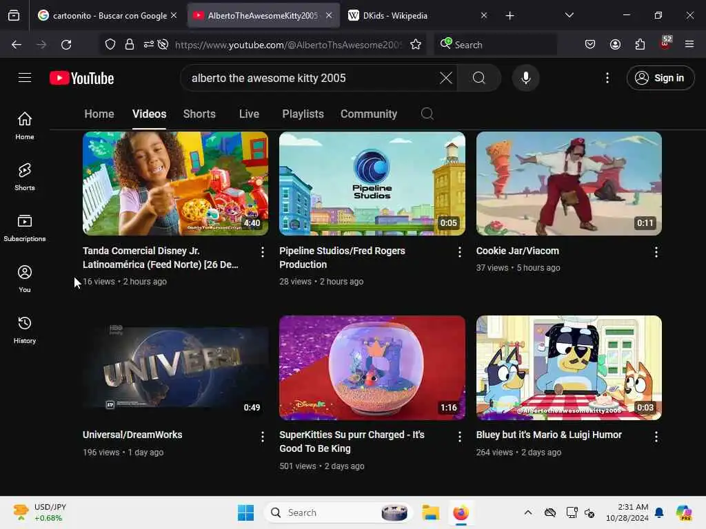Screen dimensions: 706x529
Task: Click the YouTube logo
Action: click(81, 79)
